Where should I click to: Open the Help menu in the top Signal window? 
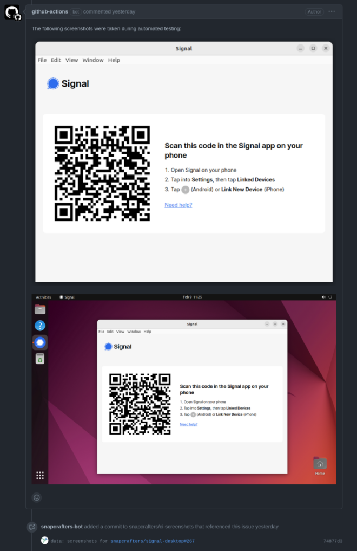point(114,60)
